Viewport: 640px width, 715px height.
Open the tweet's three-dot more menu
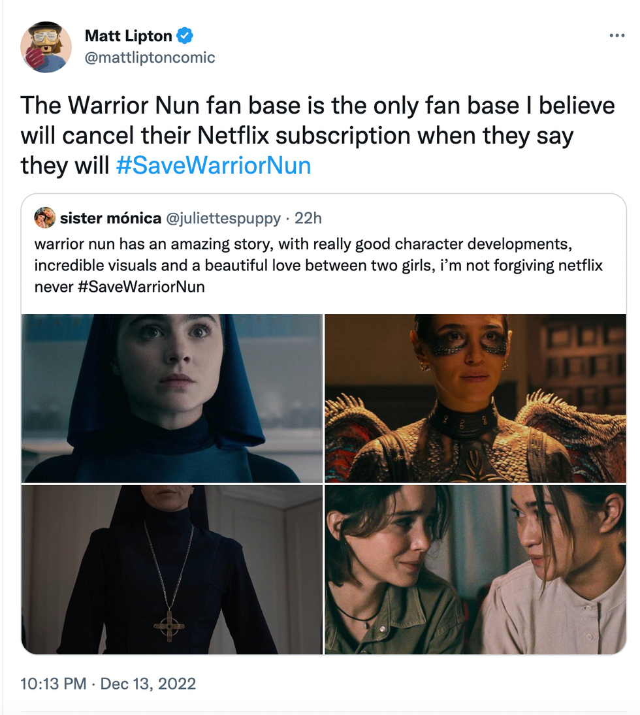click(x=616, y=35)
